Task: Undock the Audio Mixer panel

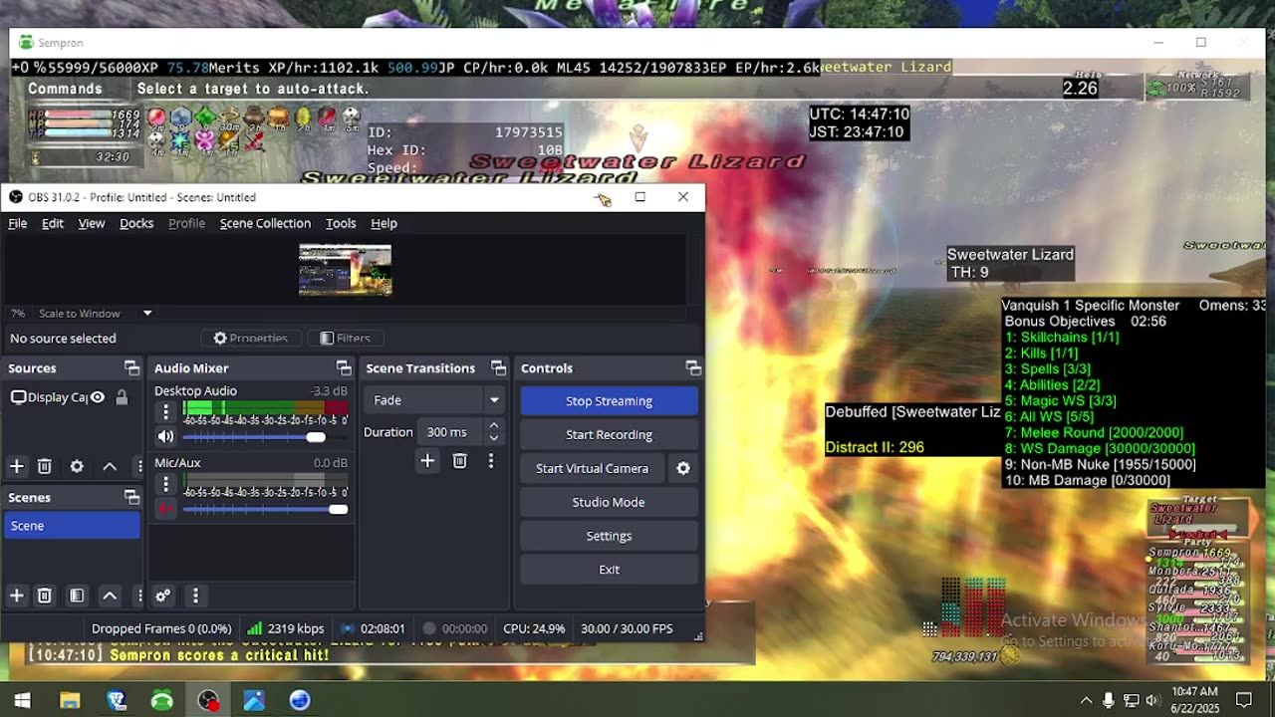Action: coord(344,368)
